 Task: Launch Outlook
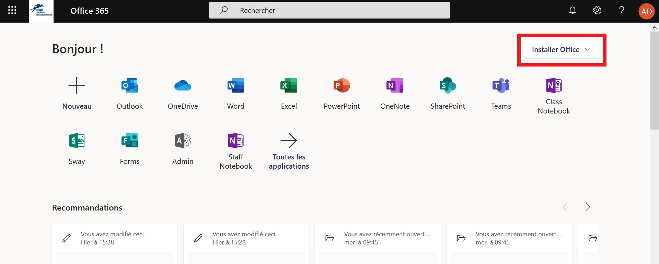[x=130, y=93]
